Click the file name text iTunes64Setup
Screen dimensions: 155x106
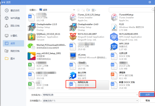tap(126, 15)
